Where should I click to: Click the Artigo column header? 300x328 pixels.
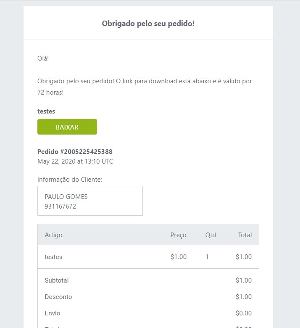(53, 235)
